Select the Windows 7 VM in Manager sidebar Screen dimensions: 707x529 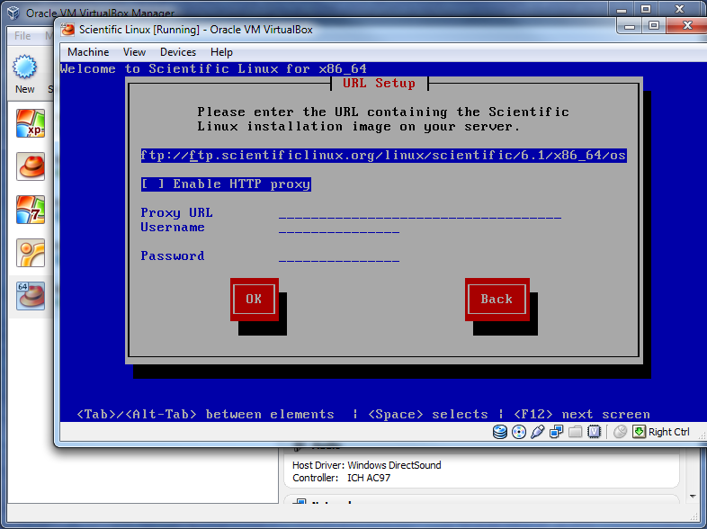(x=31, y=210)
